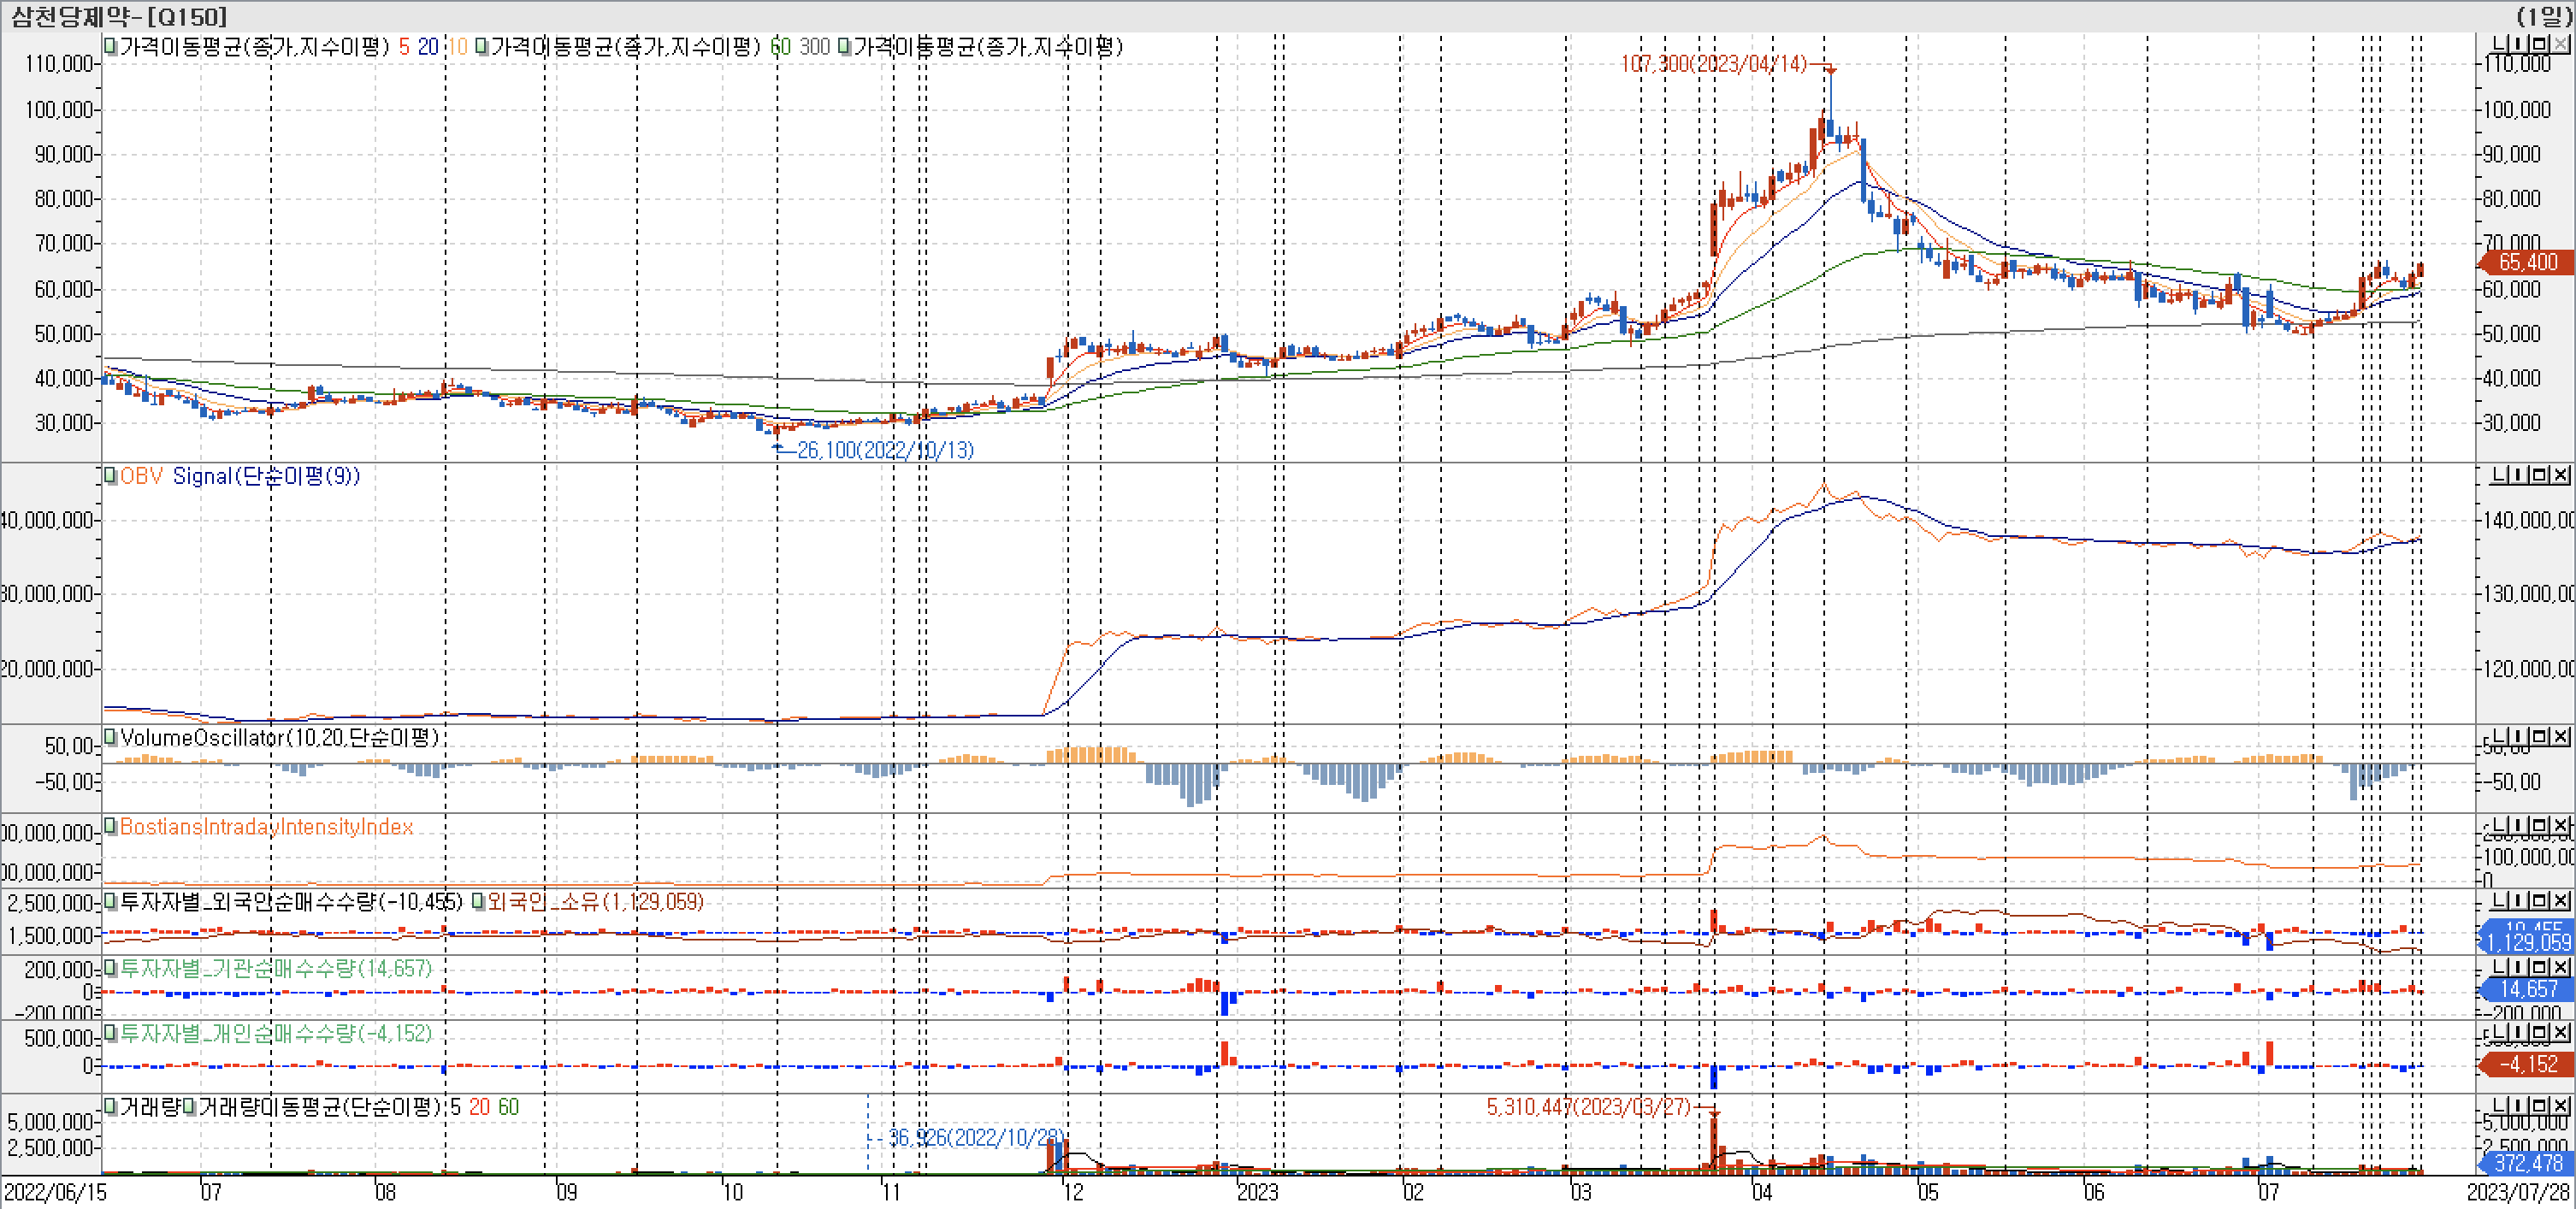Viewport: 2576px width, 1209px height.
Task: Maximize the BostiansIntradayIntensityIndex panel
Action: (2539, 826)
